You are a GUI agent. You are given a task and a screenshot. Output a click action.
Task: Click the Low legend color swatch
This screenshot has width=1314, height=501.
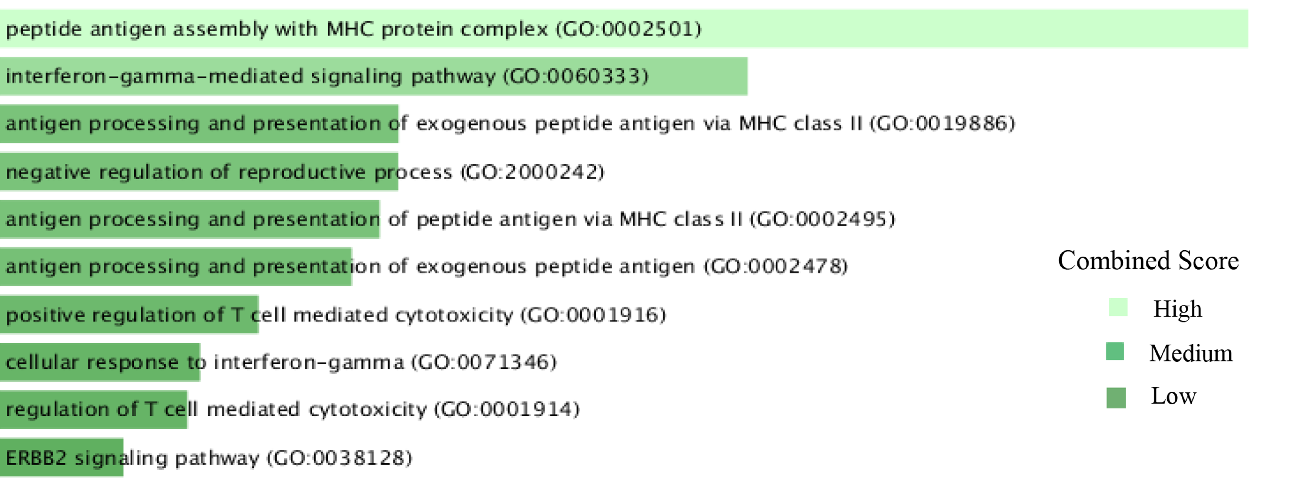[x=1116, y=398]
